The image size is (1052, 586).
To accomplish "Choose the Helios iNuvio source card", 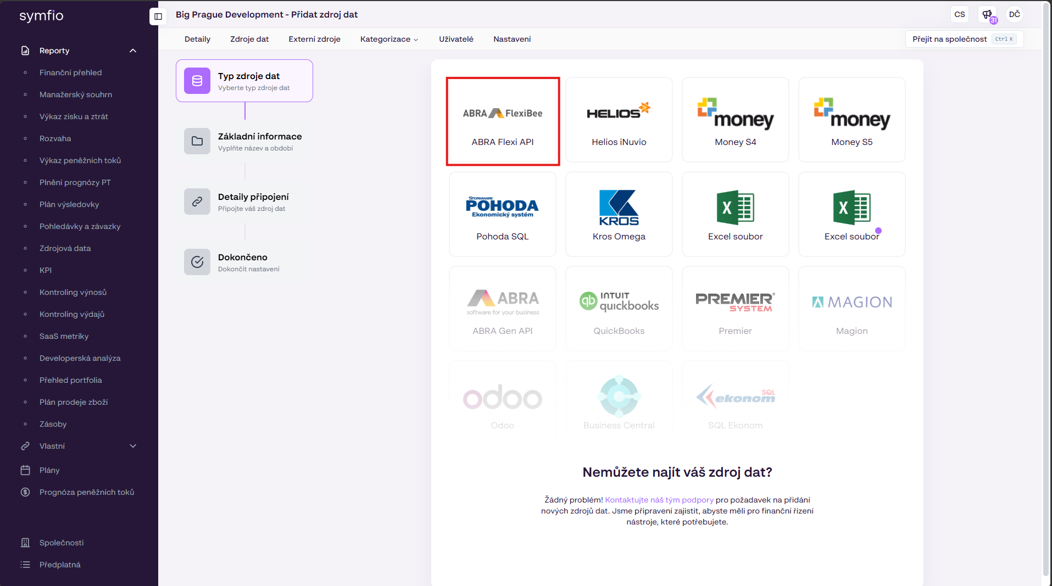I will tap(619, 120).
